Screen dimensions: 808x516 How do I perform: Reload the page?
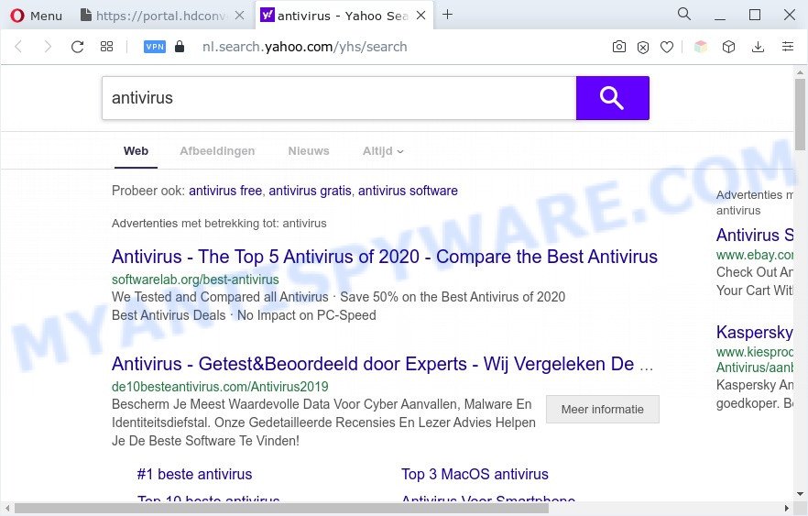click(x=77, y=47)
